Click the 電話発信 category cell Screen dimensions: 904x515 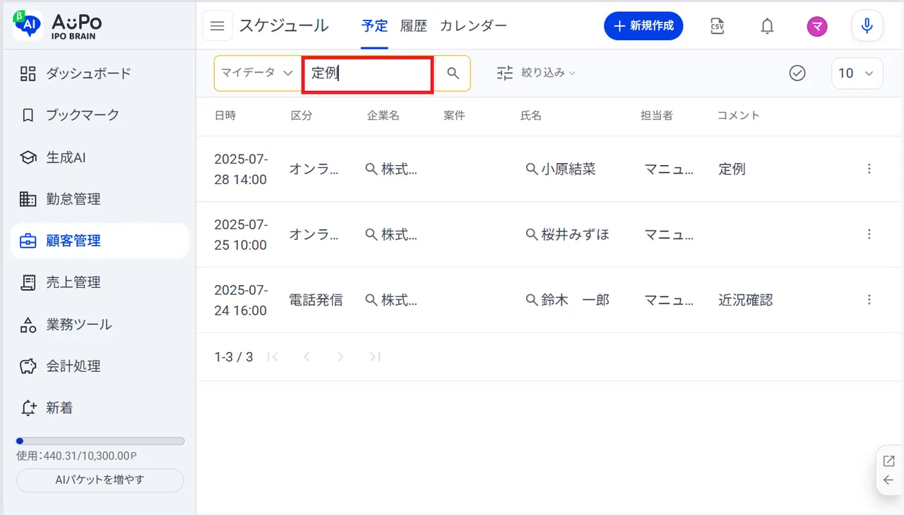(x=316, y=301)
